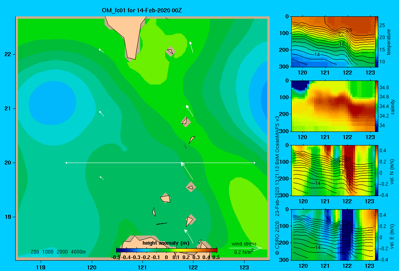Click the '23-Feb-2020 13:21:13' timestamp
The width and height of the screenshot is (399, 271).
[277, 190]
